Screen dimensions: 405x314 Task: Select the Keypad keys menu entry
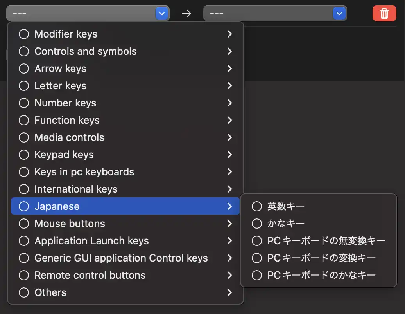point(64,155)
